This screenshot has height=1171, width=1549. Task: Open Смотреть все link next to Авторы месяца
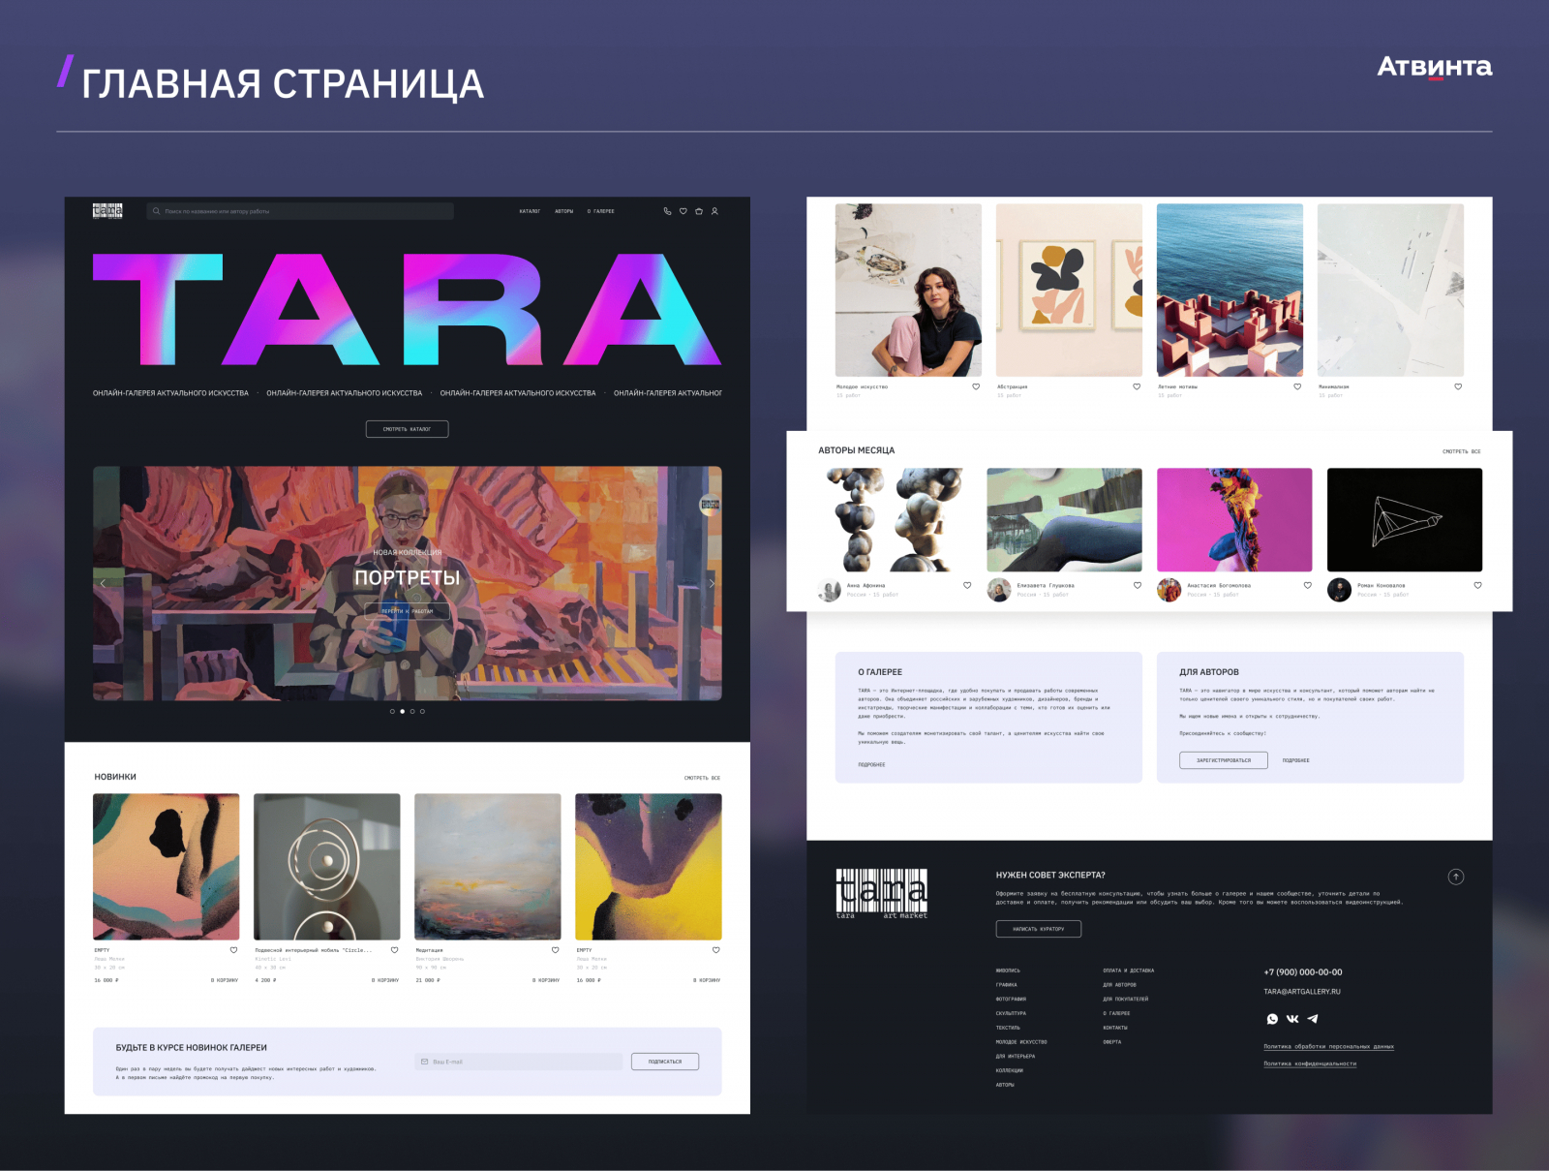coord(1461,451)
